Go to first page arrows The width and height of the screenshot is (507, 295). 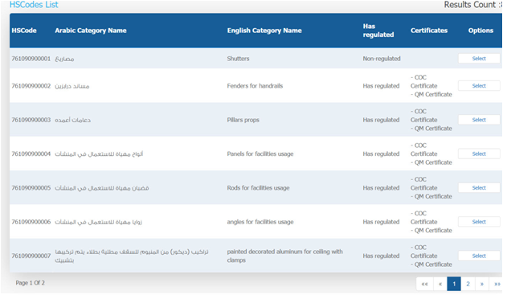424,284
